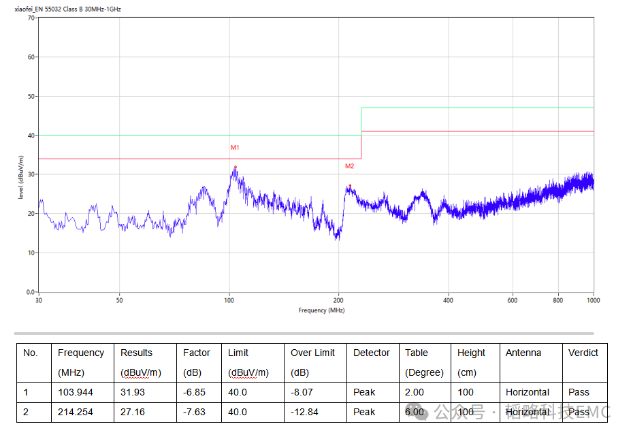Select the -12.84 over limit cell
The image size is (631, 437).
305,412
